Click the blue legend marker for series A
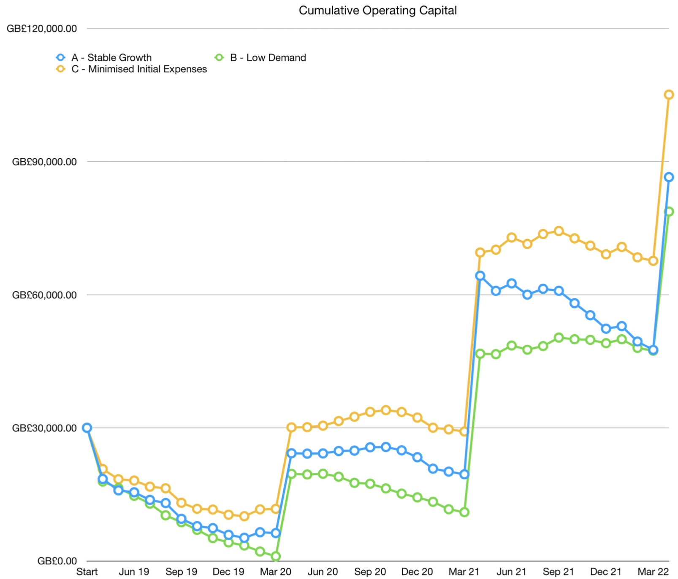Screen dimensions: 678x579 pyautogui.click(x=61, y=57)
